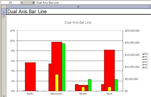Select the yellow bar for Electronics
This screenshot has width=151, height=97.
[57, 83]
